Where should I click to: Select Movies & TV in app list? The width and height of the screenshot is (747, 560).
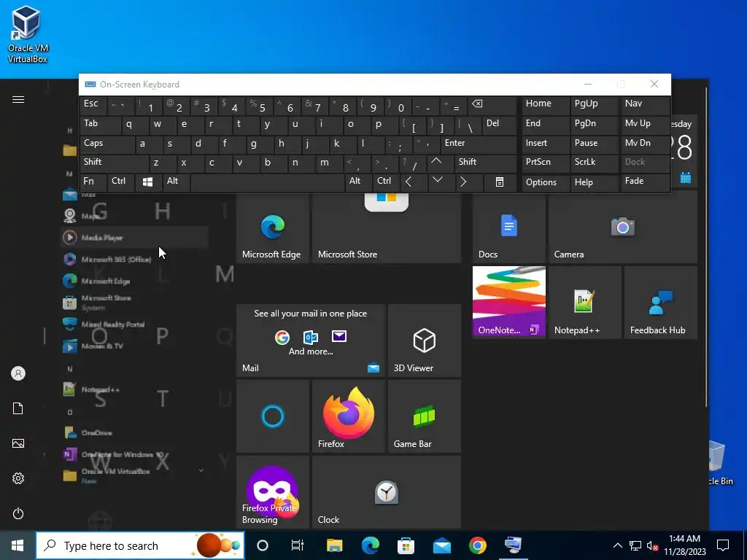click(x=135, y=346)
